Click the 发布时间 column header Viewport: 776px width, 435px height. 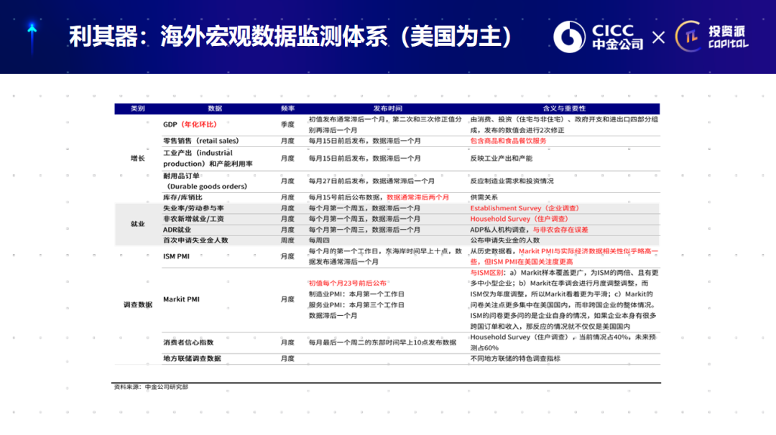click(387, 108)
